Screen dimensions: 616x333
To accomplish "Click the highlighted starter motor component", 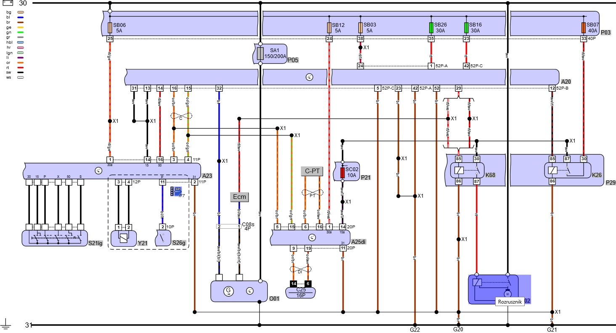I will pyautogui.click(x=492, y=288).
